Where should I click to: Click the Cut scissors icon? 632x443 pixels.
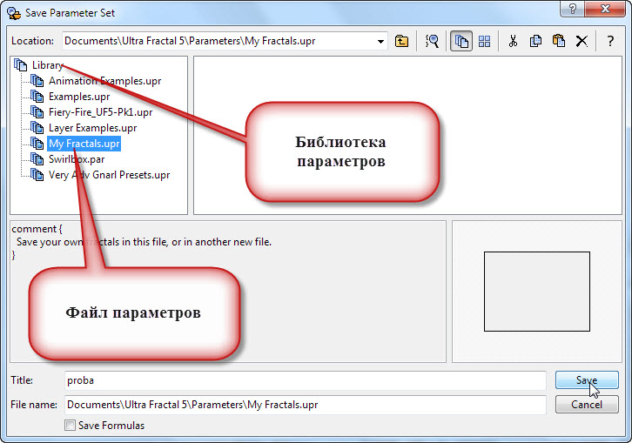513,41
